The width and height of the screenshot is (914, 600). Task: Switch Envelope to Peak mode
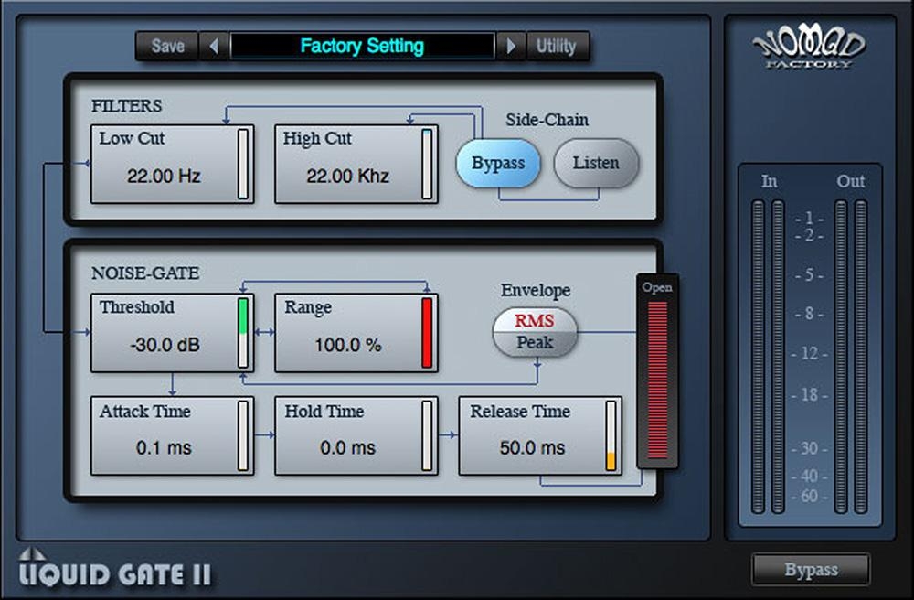pyautogui.click(x=536, y=343)
